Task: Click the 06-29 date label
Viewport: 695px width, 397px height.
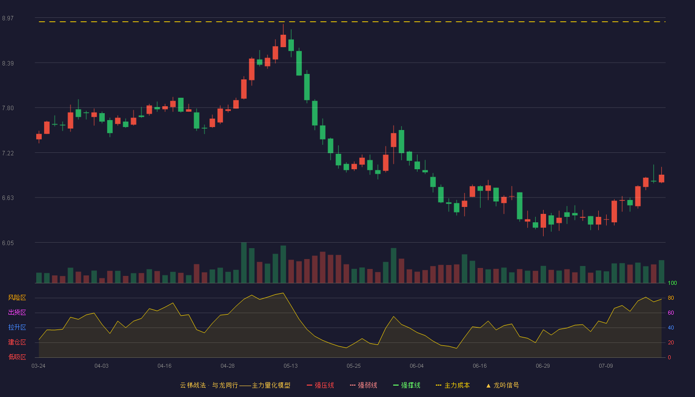Action: [543, 366]
